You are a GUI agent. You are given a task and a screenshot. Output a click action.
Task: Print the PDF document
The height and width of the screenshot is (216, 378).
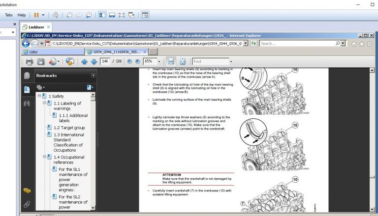30,61
